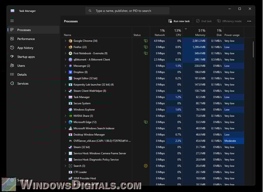The width and height of the screenshot is (263, 192).
Task: Click the Search (3) process icon
Action: click(71, 166)
